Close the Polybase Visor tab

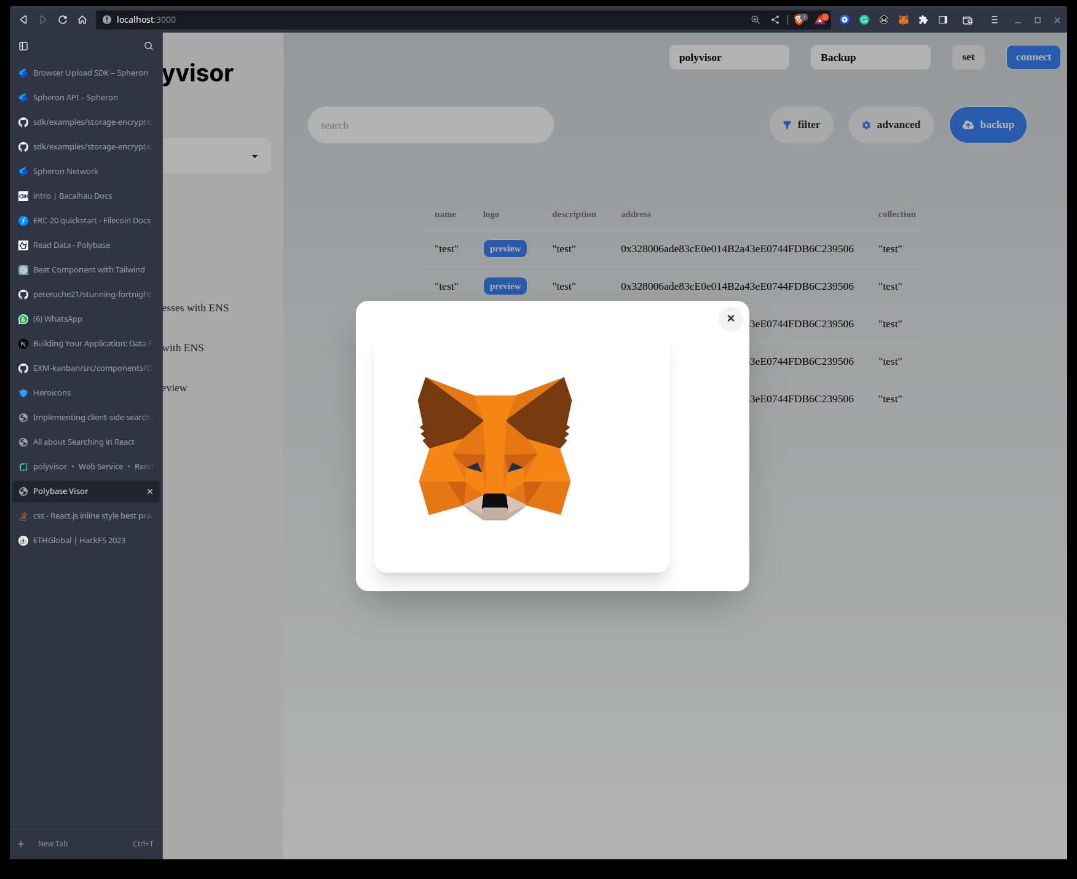[x=150, y=491]
